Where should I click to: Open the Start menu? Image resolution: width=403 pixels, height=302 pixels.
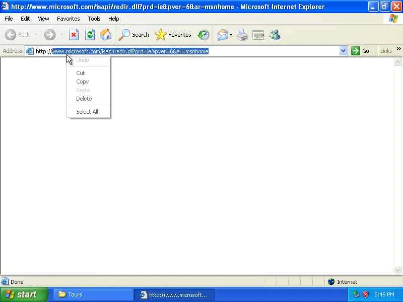pyautogui.click(x=24, y=294)
